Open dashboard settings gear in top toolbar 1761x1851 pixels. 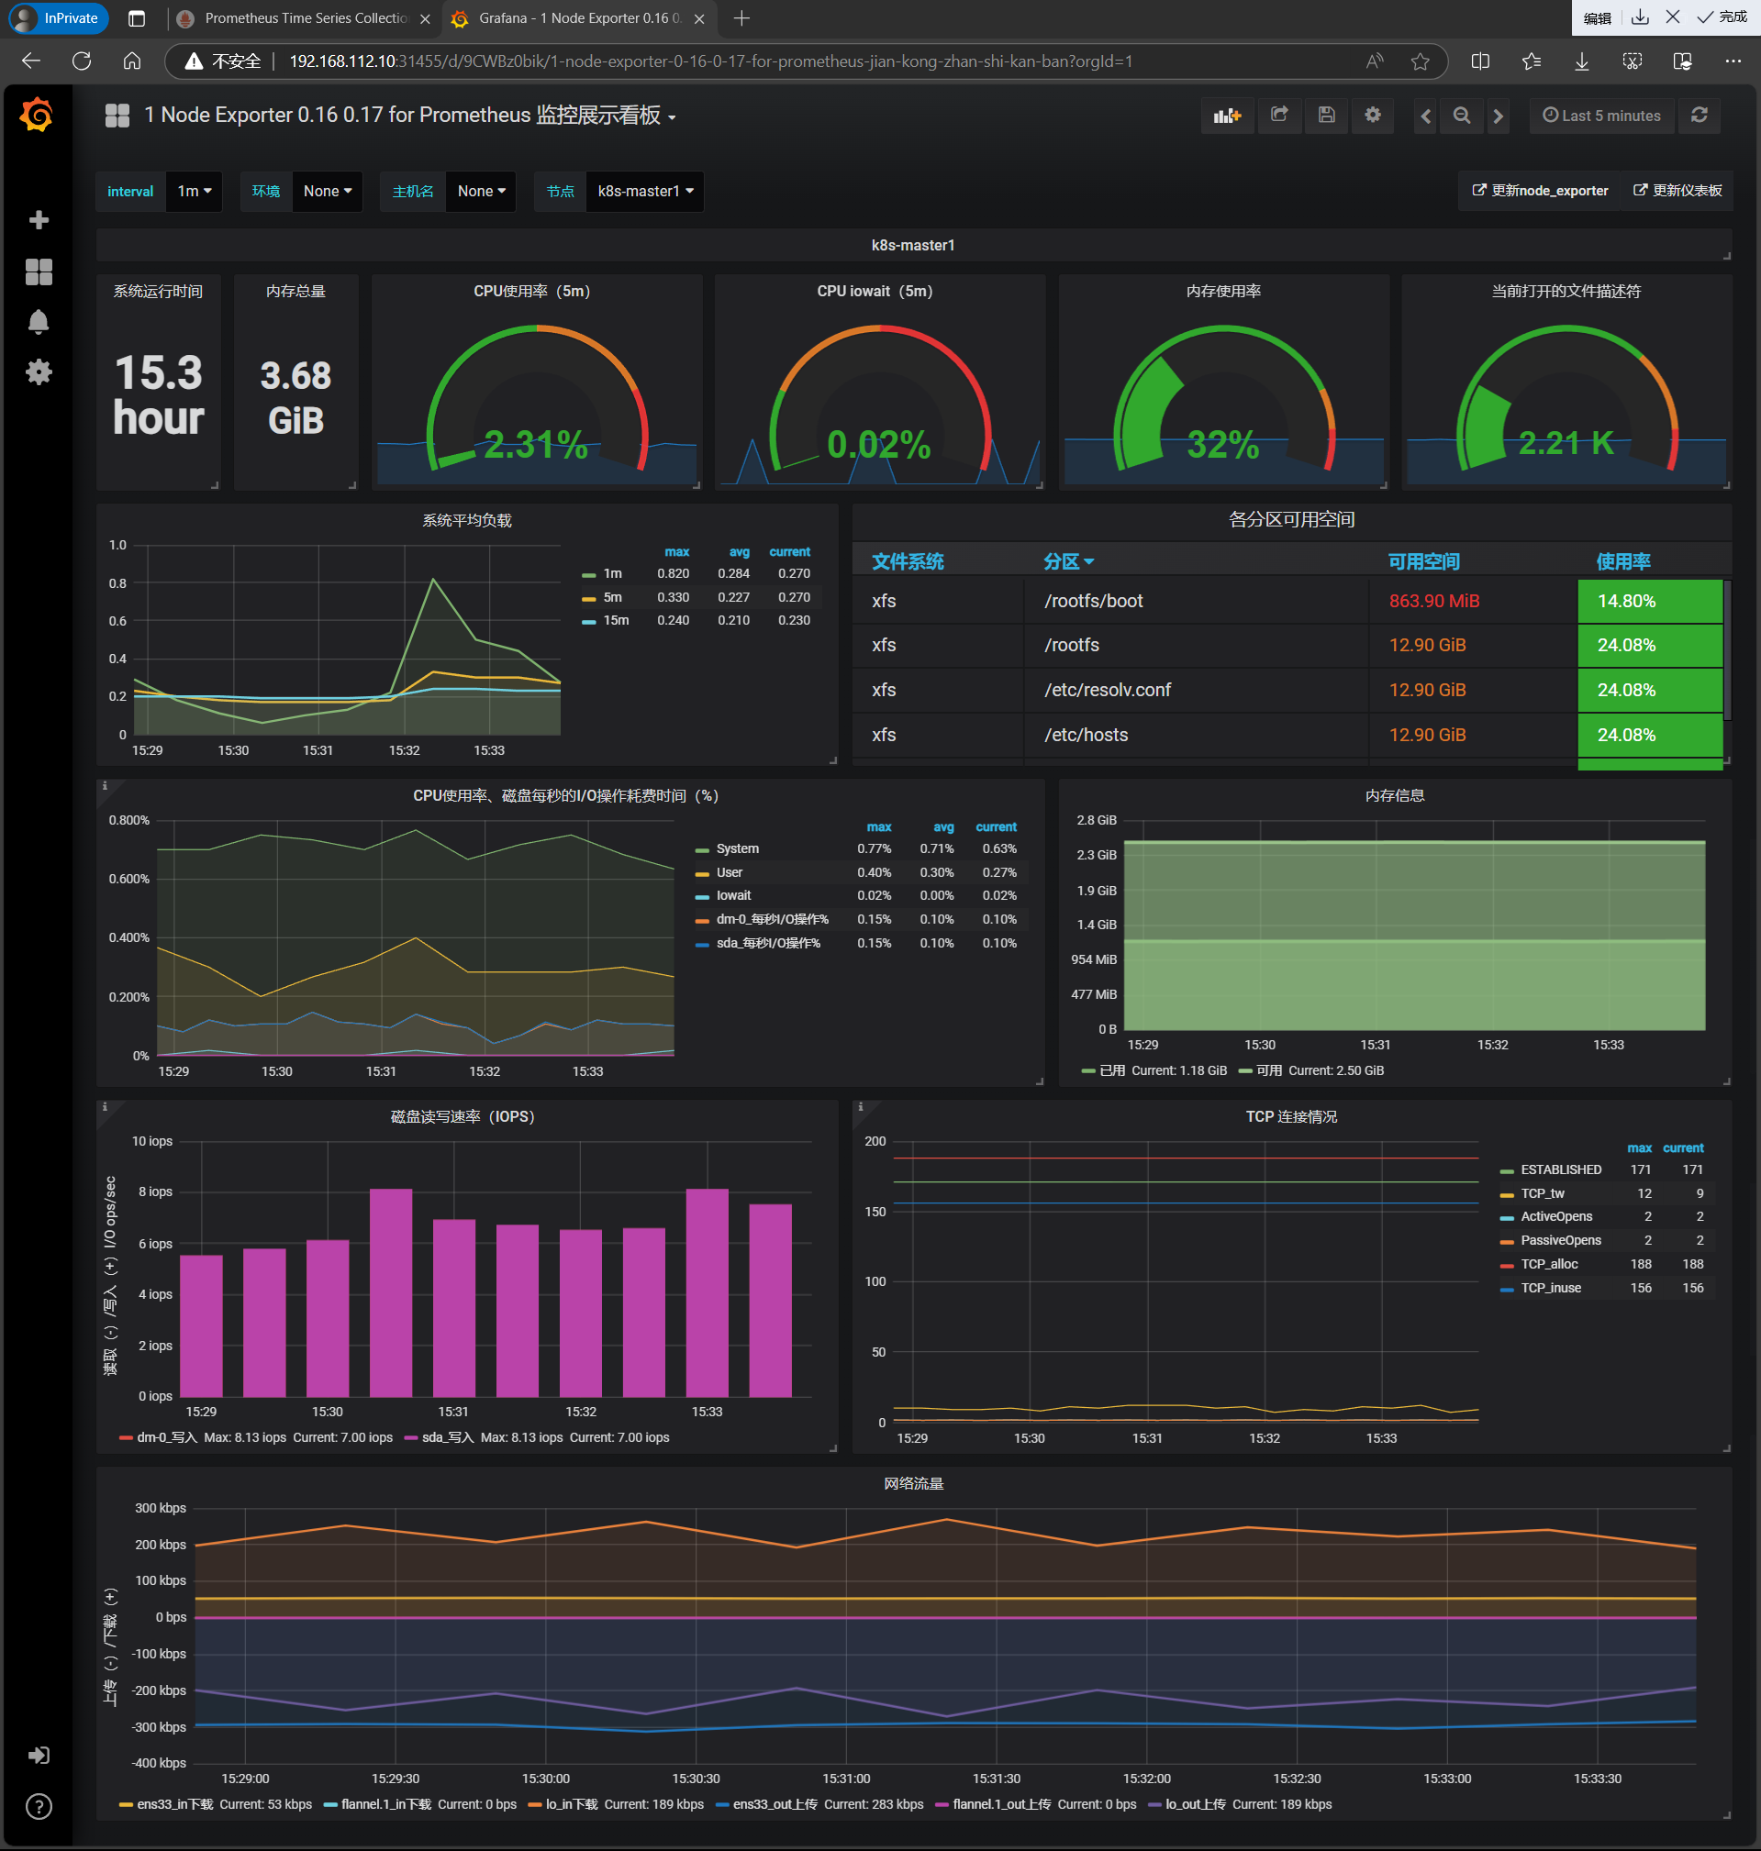[1373, 116]
